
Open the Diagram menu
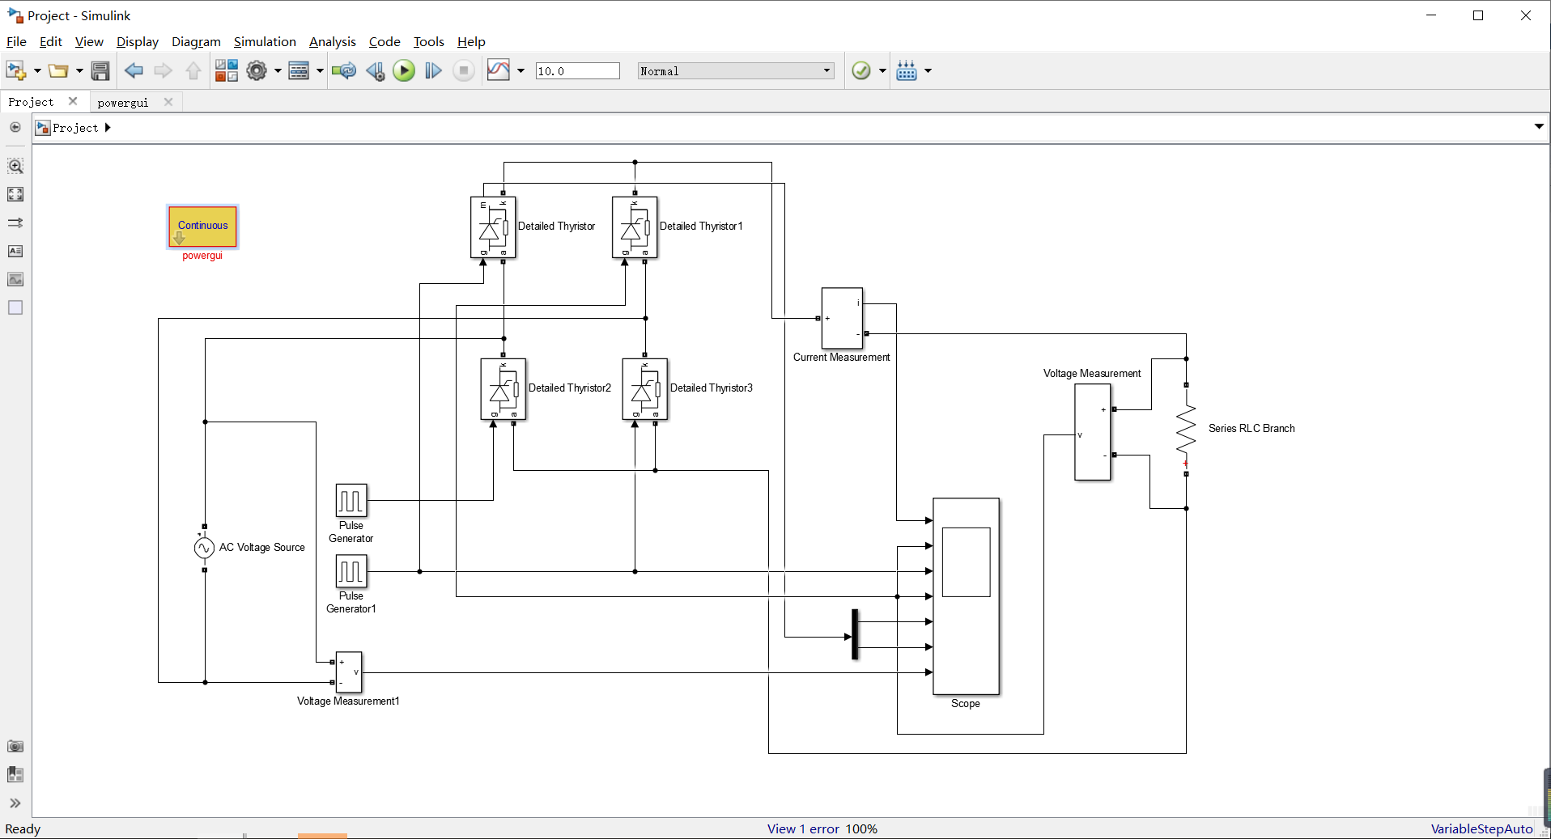tap(196, 42)
